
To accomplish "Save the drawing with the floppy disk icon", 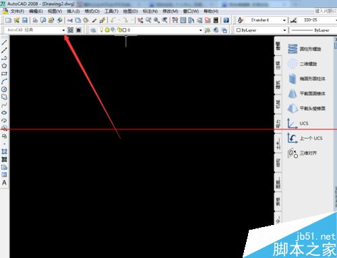I will click(25, 20).
